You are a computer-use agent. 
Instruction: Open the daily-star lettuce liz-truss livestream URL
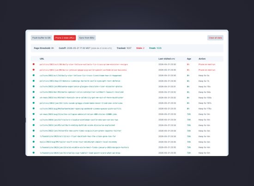point(80,75)
